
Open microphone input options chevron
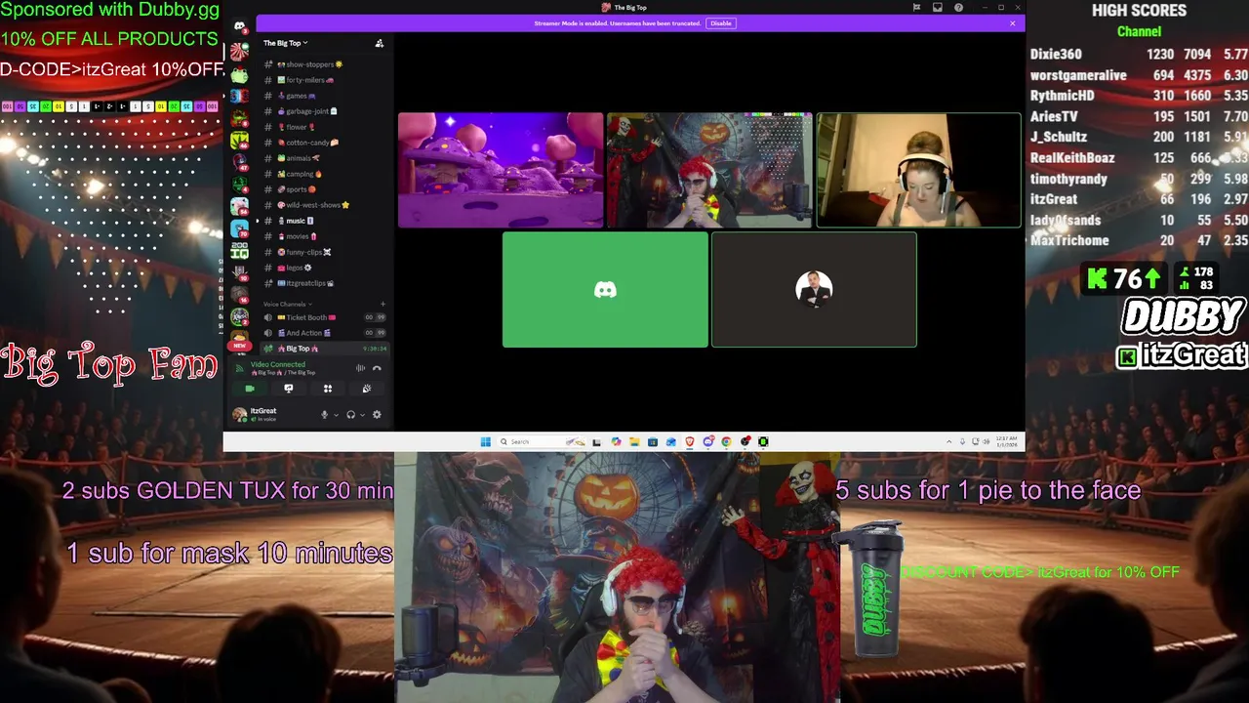337,415
